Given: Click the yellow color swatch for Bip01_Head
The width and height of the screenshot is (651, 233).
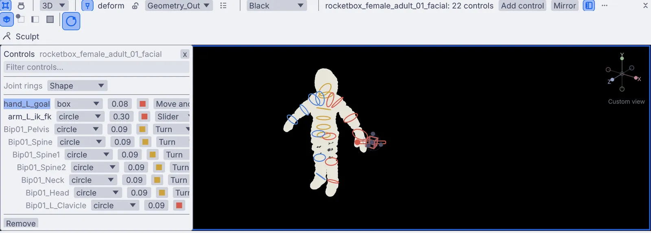Looking at the screenshot, I should tap(162, 193).
